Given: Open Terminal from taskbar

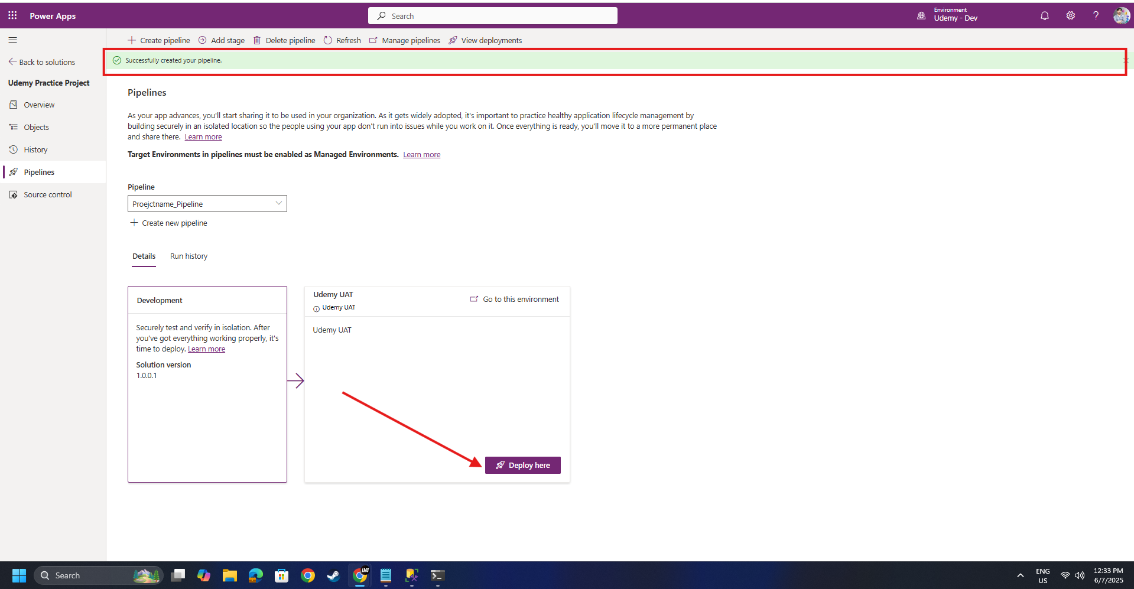Looking at the screenshot, I should tap(438, 575).
